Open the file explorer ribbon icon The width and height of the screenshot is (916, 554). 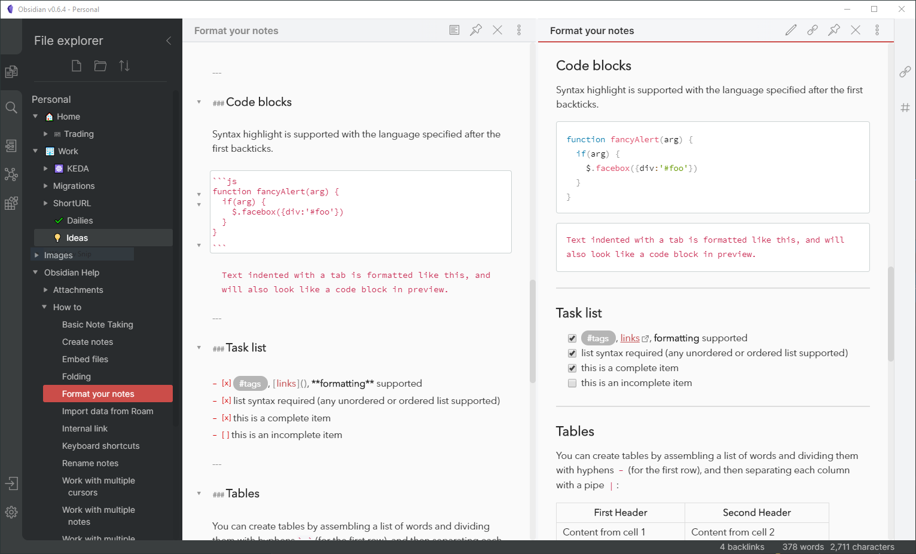click(x=11, y=72)
